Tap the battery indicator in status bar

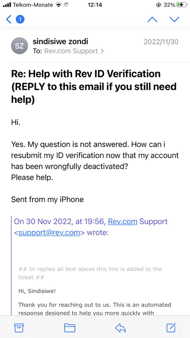181,5
